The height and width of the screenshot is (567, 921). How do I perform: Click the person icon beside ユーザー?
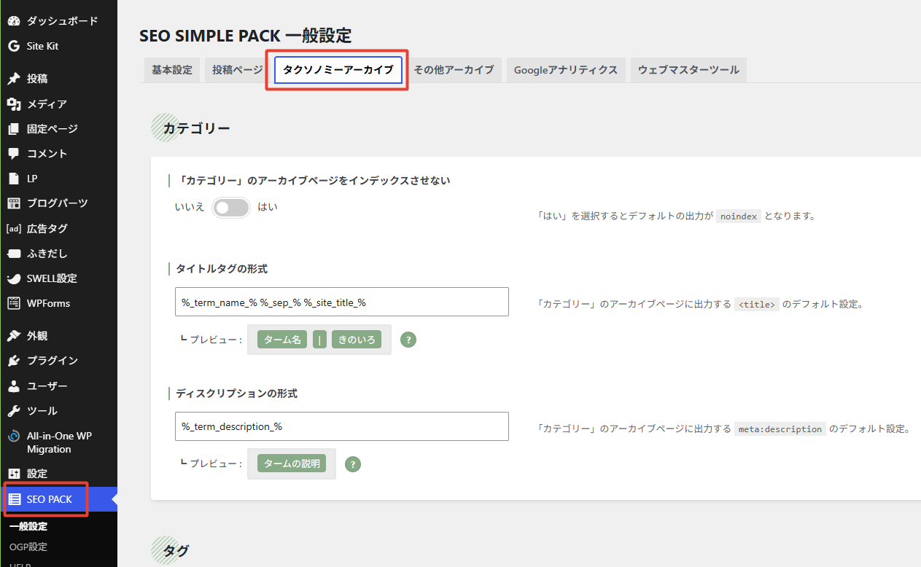(14, 386)
